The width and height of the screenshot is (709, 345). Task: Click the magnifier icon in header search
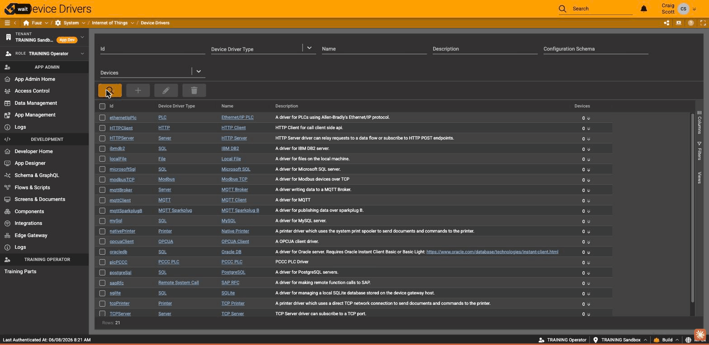[x=562, y=9]
